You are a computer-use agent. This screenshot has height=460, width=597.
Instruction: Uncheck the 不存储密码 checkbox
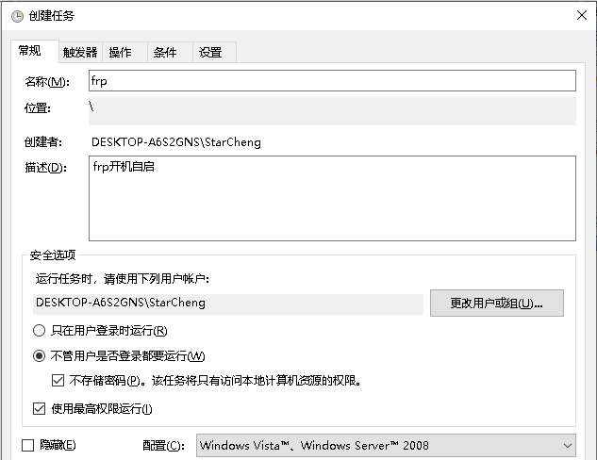coord(58,381)
